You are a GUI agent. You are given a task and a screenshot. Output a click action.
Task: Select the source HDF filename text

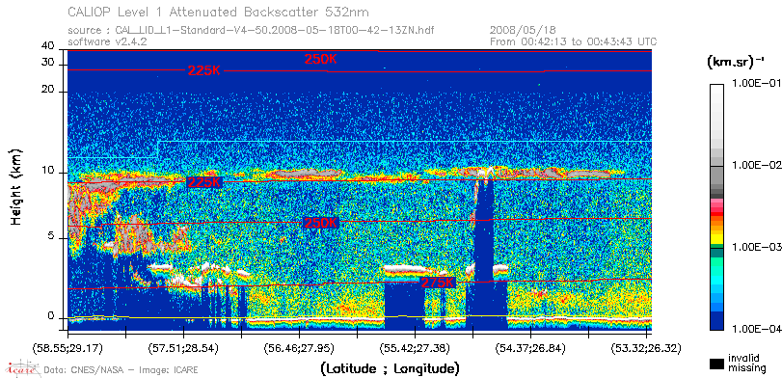point(276,31)
